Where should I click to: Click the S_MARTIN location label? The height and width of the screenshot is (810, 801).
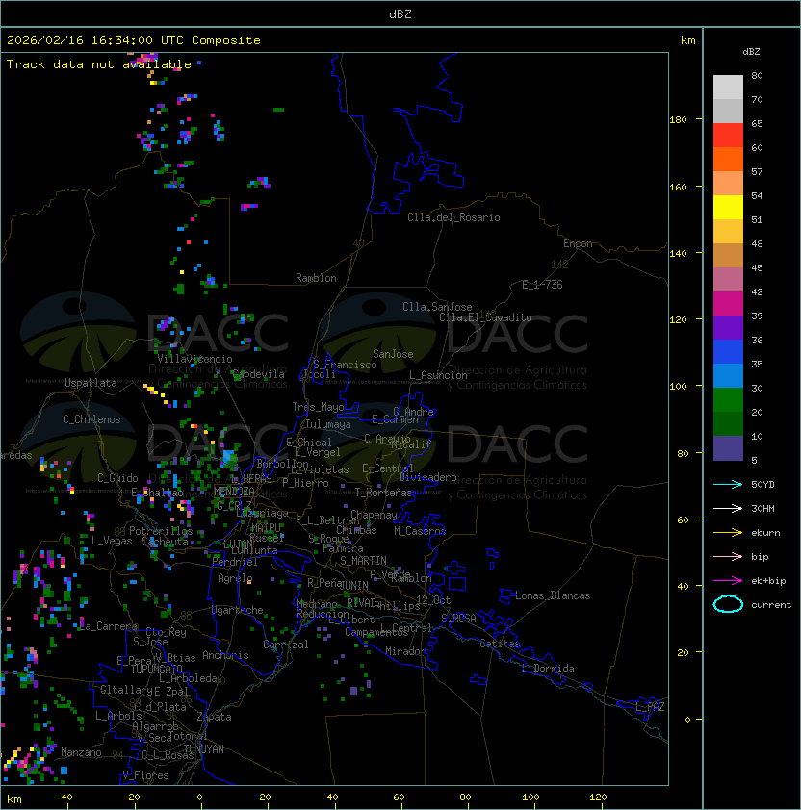363,560
